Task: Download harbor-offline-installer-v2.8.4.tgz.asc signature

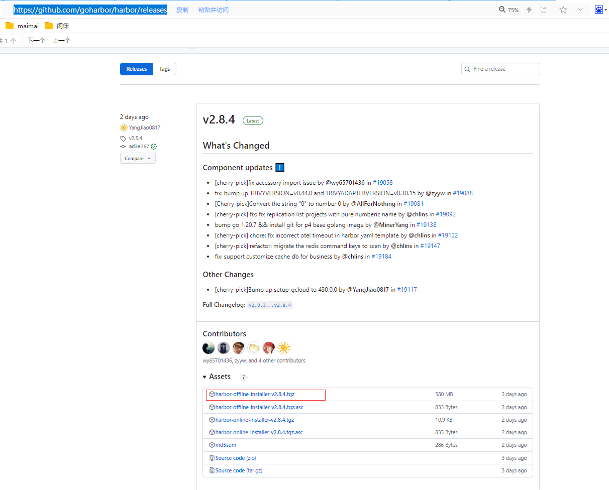Action: click(x=259, y=407)
